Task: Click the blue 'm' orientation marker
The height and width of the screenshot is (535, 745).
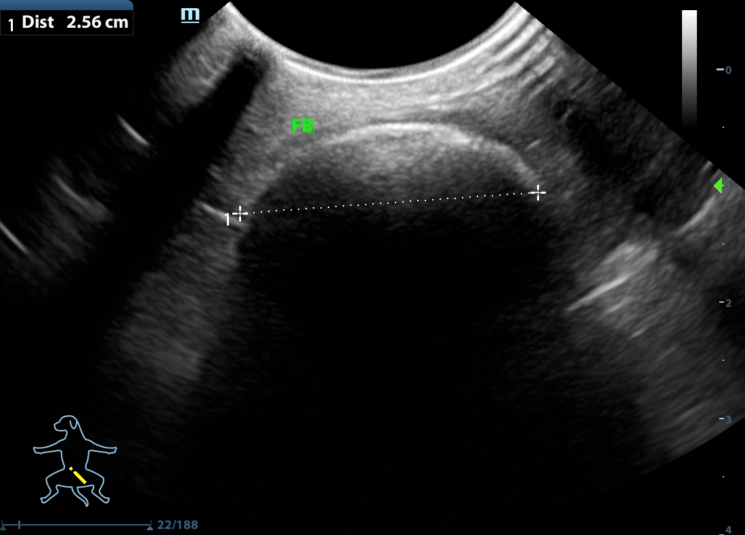Action: [190, 14]
